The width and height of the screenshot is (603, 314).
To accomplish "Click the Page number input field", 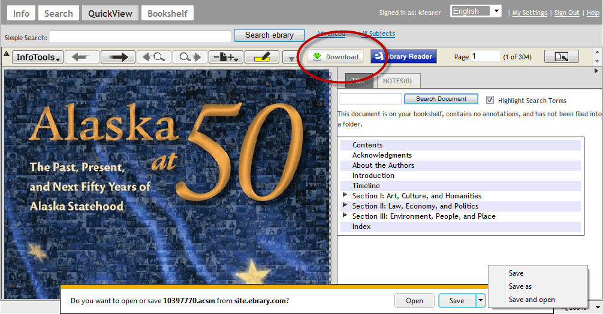I will (485, 56).
